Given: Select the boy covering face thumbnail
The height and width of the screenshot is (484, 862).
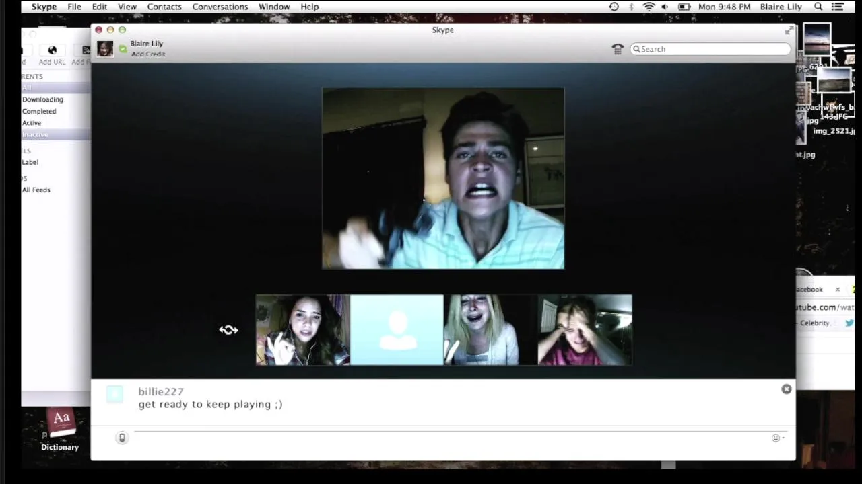Looking at the screenshot, I should point(585,330).
